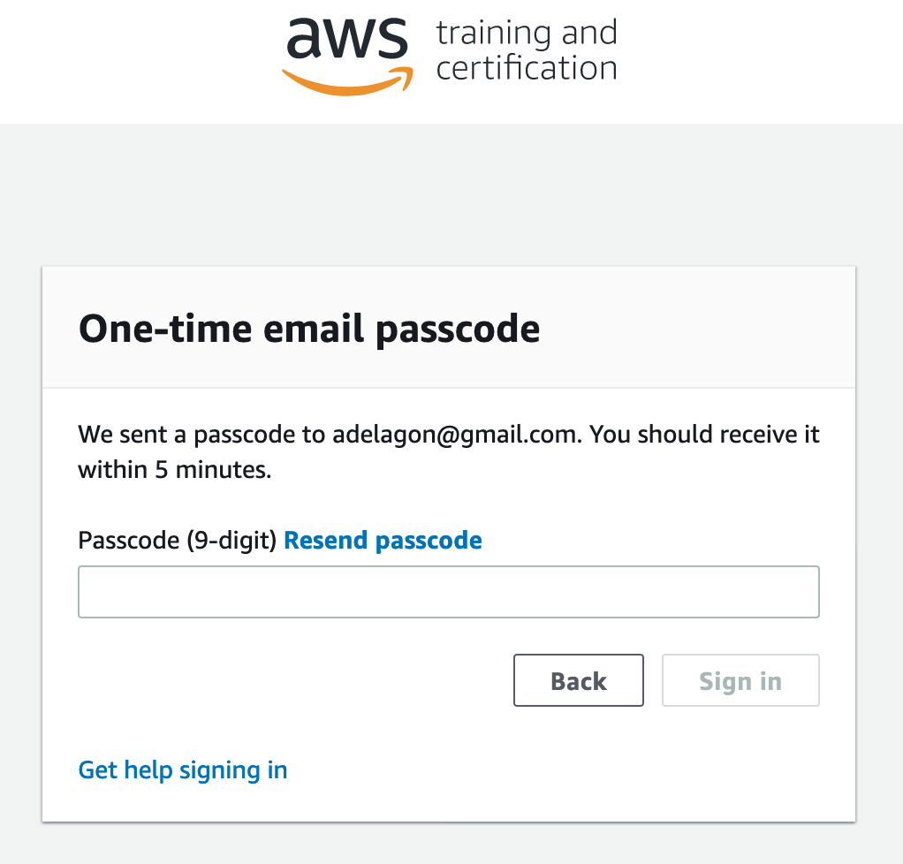Click the 'Passcode (9-digit)' field label
Image resolution: width=903 pixels, height=864 pixels.
pyautogui.click(x=178, y=541)
